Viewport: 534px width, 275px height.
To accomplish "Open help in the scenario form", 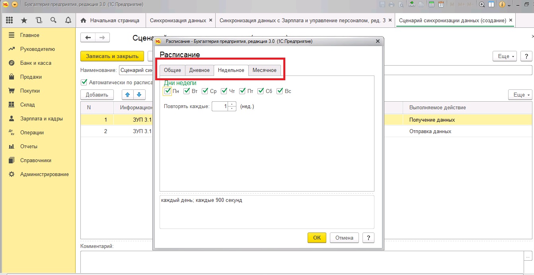I will tap(526, 56).
